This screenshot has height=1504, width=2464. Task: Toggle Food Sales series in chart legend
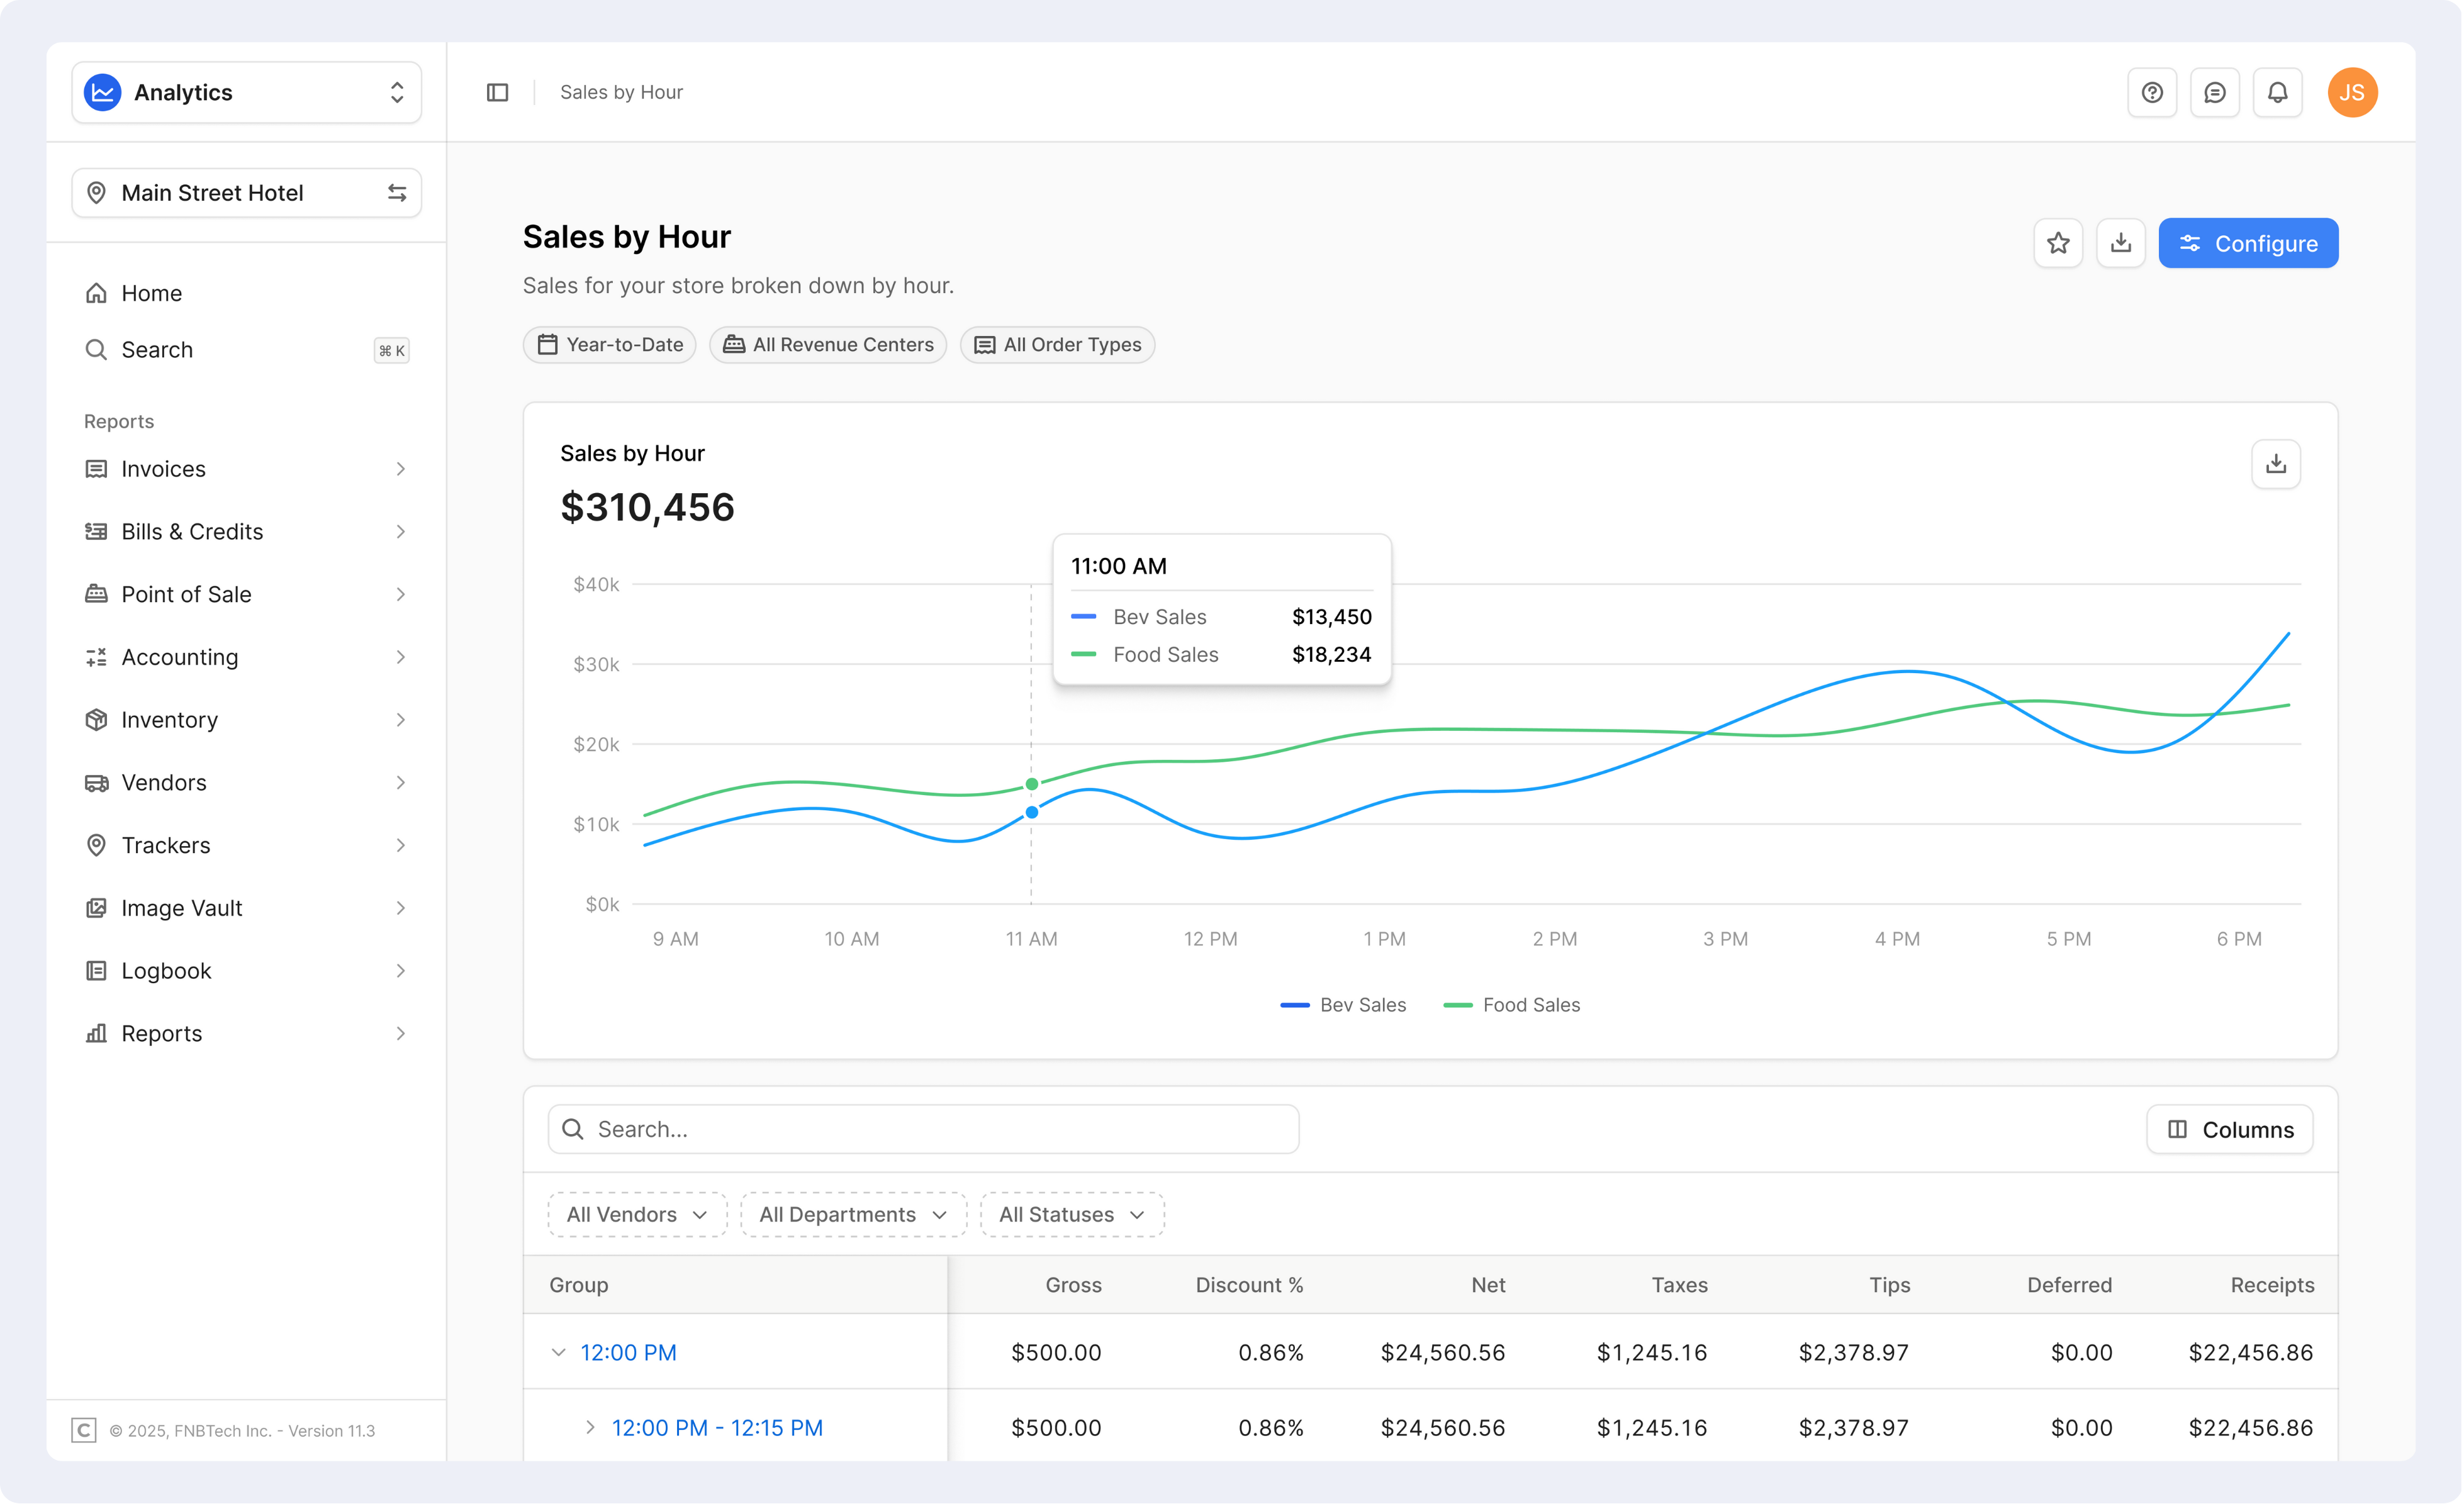pyautogui.click(x=1512, y=1005)
